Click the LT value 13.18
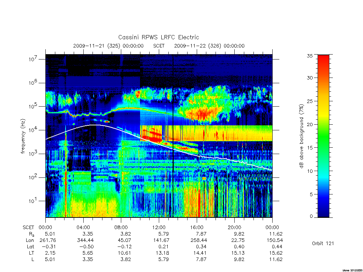Viewport: 363px width, 272px height. coord(162,253)
